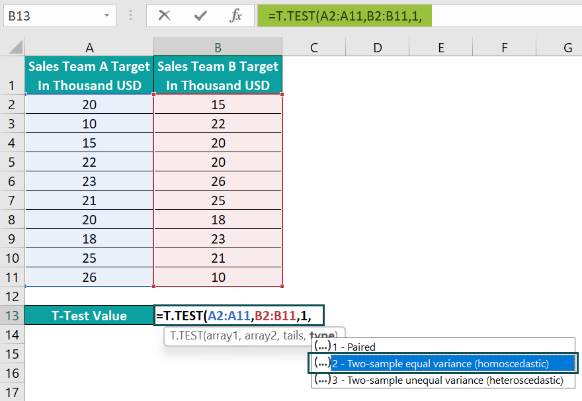Click the Insert Function (fx) icon
Viewport: 582px width, 401px height.
pyautogui.click(x=237, y=15)
